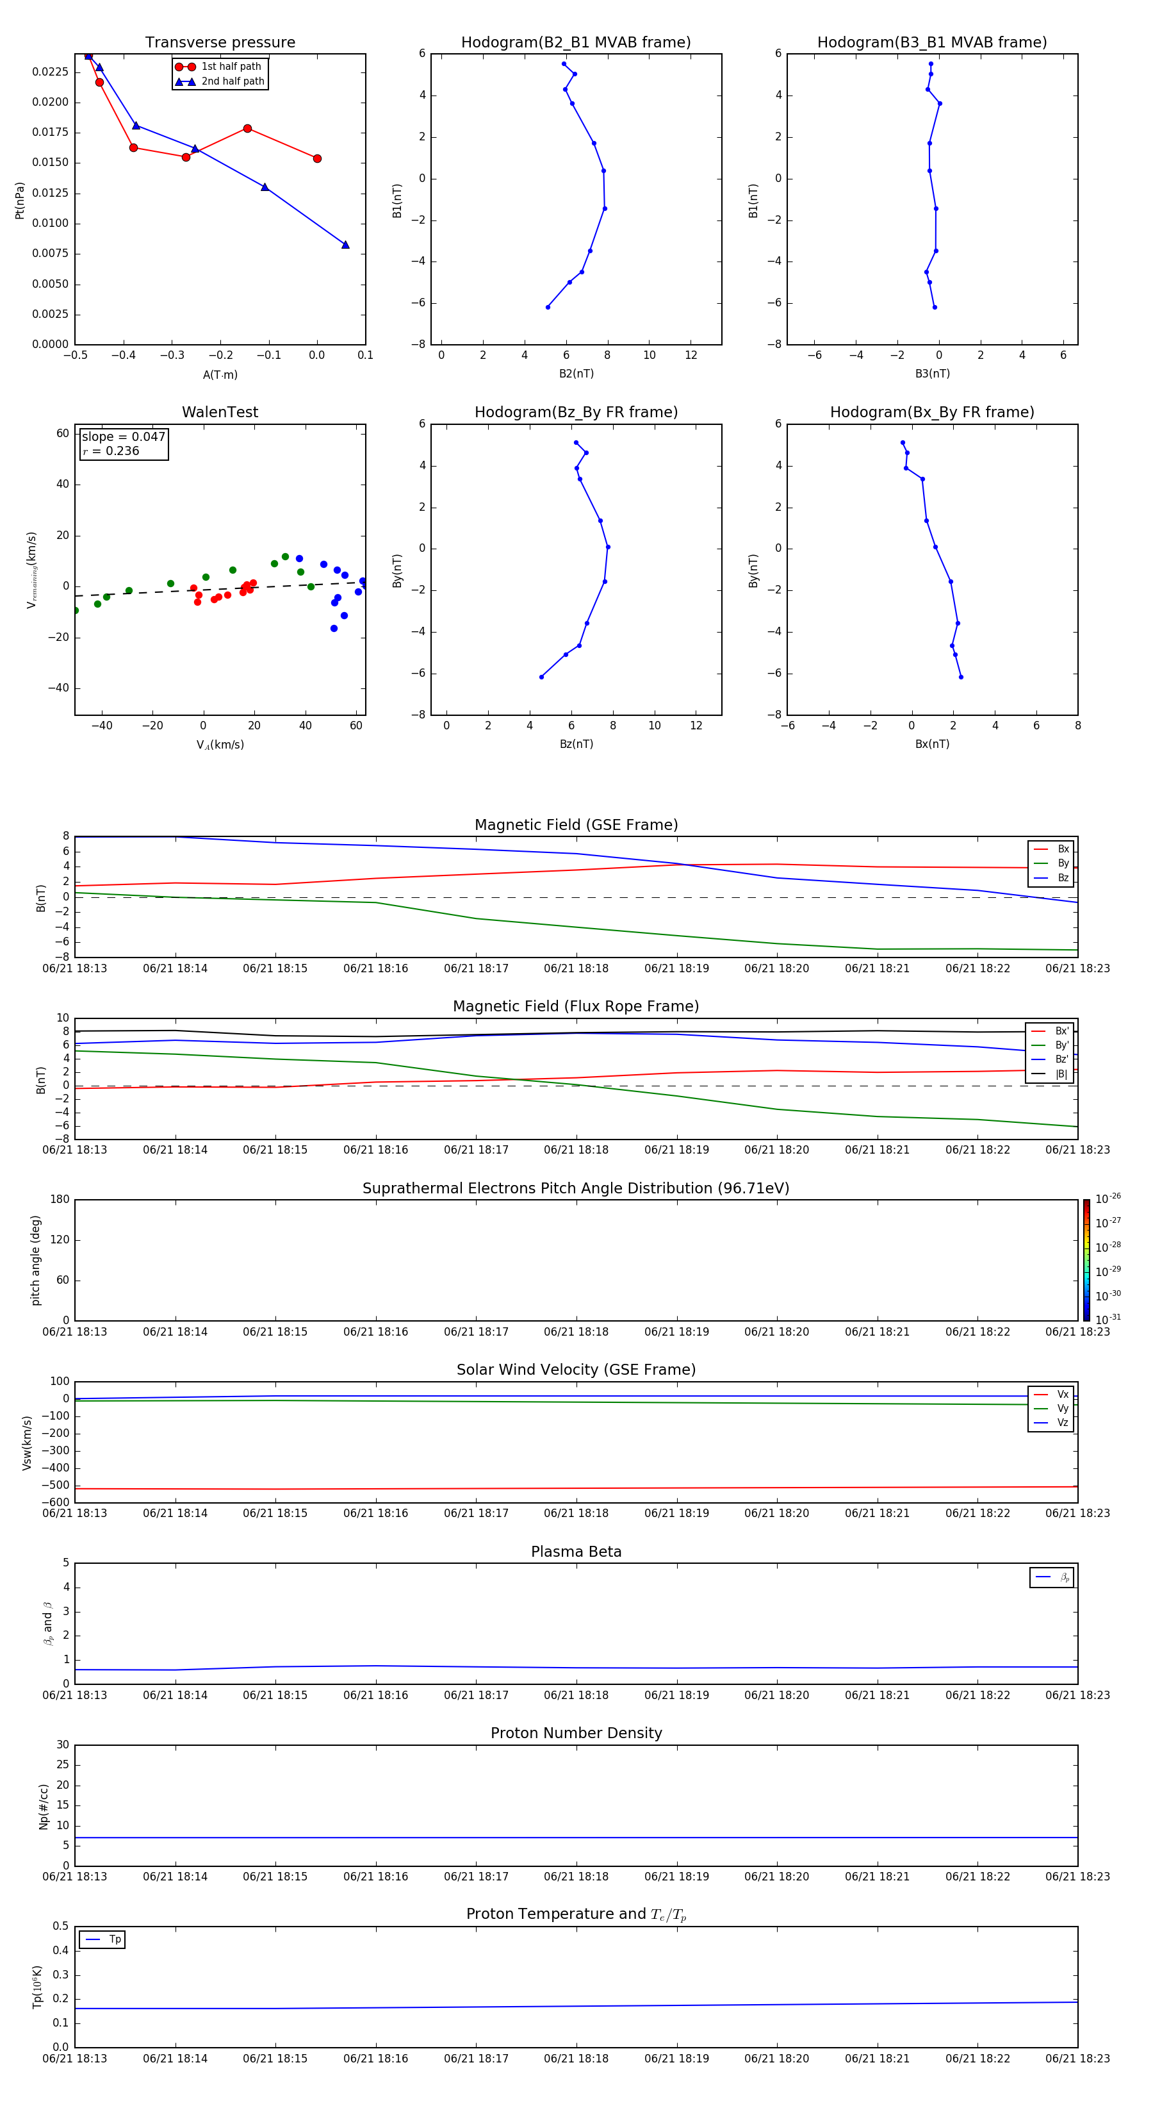Image resolution: width=1153 pixels, height=2115 pixels.
Task: Select the |B| legend entry in Flux Rope panel
Action: click(x=1050, y=1074)
